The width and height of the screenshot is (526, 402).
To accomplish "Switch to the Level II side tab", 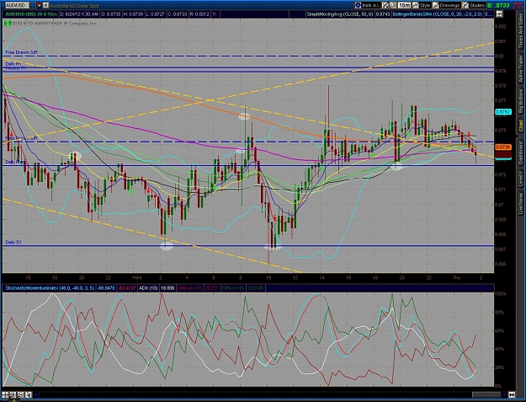I will tap(521, 180).
